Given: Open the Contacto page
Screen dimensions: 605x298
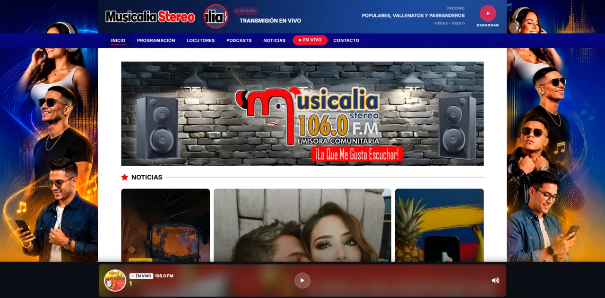Looking at the screenshot, I should (346, 41).
